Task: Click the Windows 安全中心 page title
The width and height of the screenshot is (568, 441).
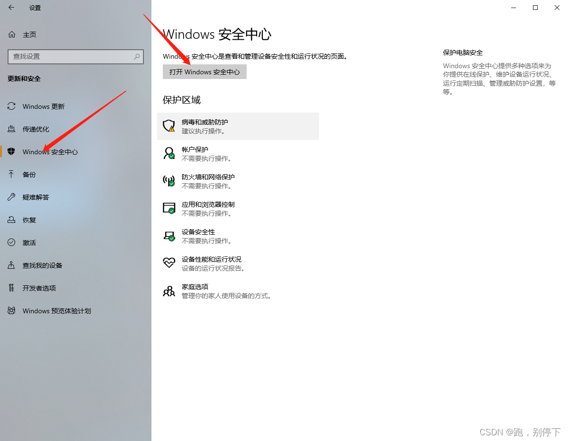Action: point(217,34)
